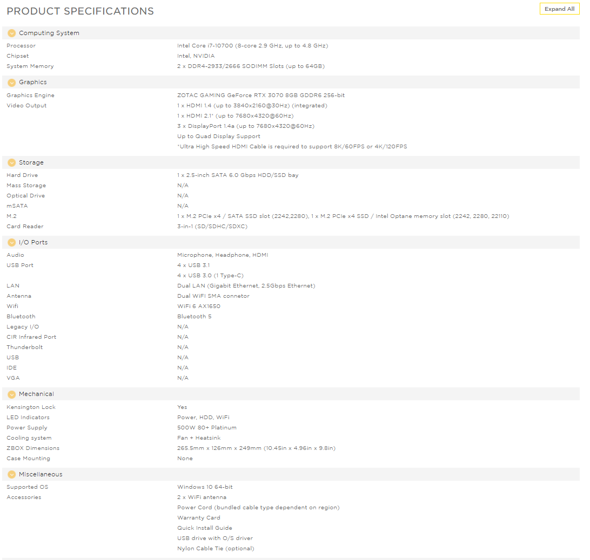Click the WiFi 6 AX1650 value
The width and height of the screenshot is (590, 560).
[199, 306]
